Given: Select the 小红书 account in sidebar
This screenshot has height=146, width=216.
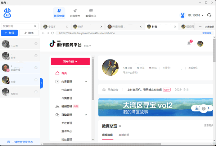Looking at the screenshot, I should (20, 44).
